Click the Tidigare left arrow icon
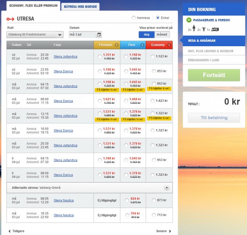The width and height of the screenshot is (247, 235). pos(9,231)
